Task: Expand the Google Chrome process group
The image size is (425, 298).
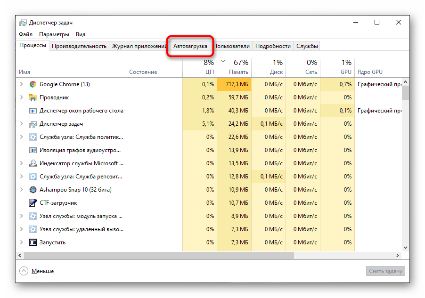Action: click(x=21, y=84)
